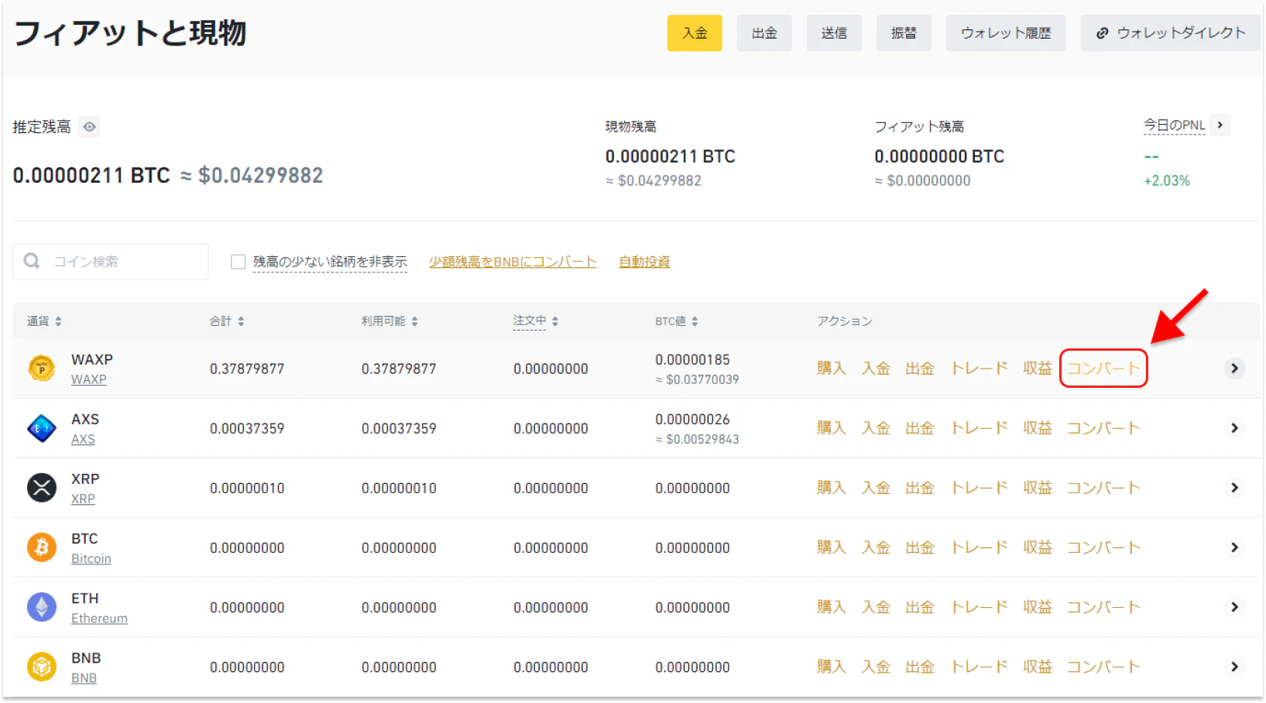The height and width of the screenshot is (703, 1266).
Task: Open ウォレットダイレクト
Action: 1170,33
